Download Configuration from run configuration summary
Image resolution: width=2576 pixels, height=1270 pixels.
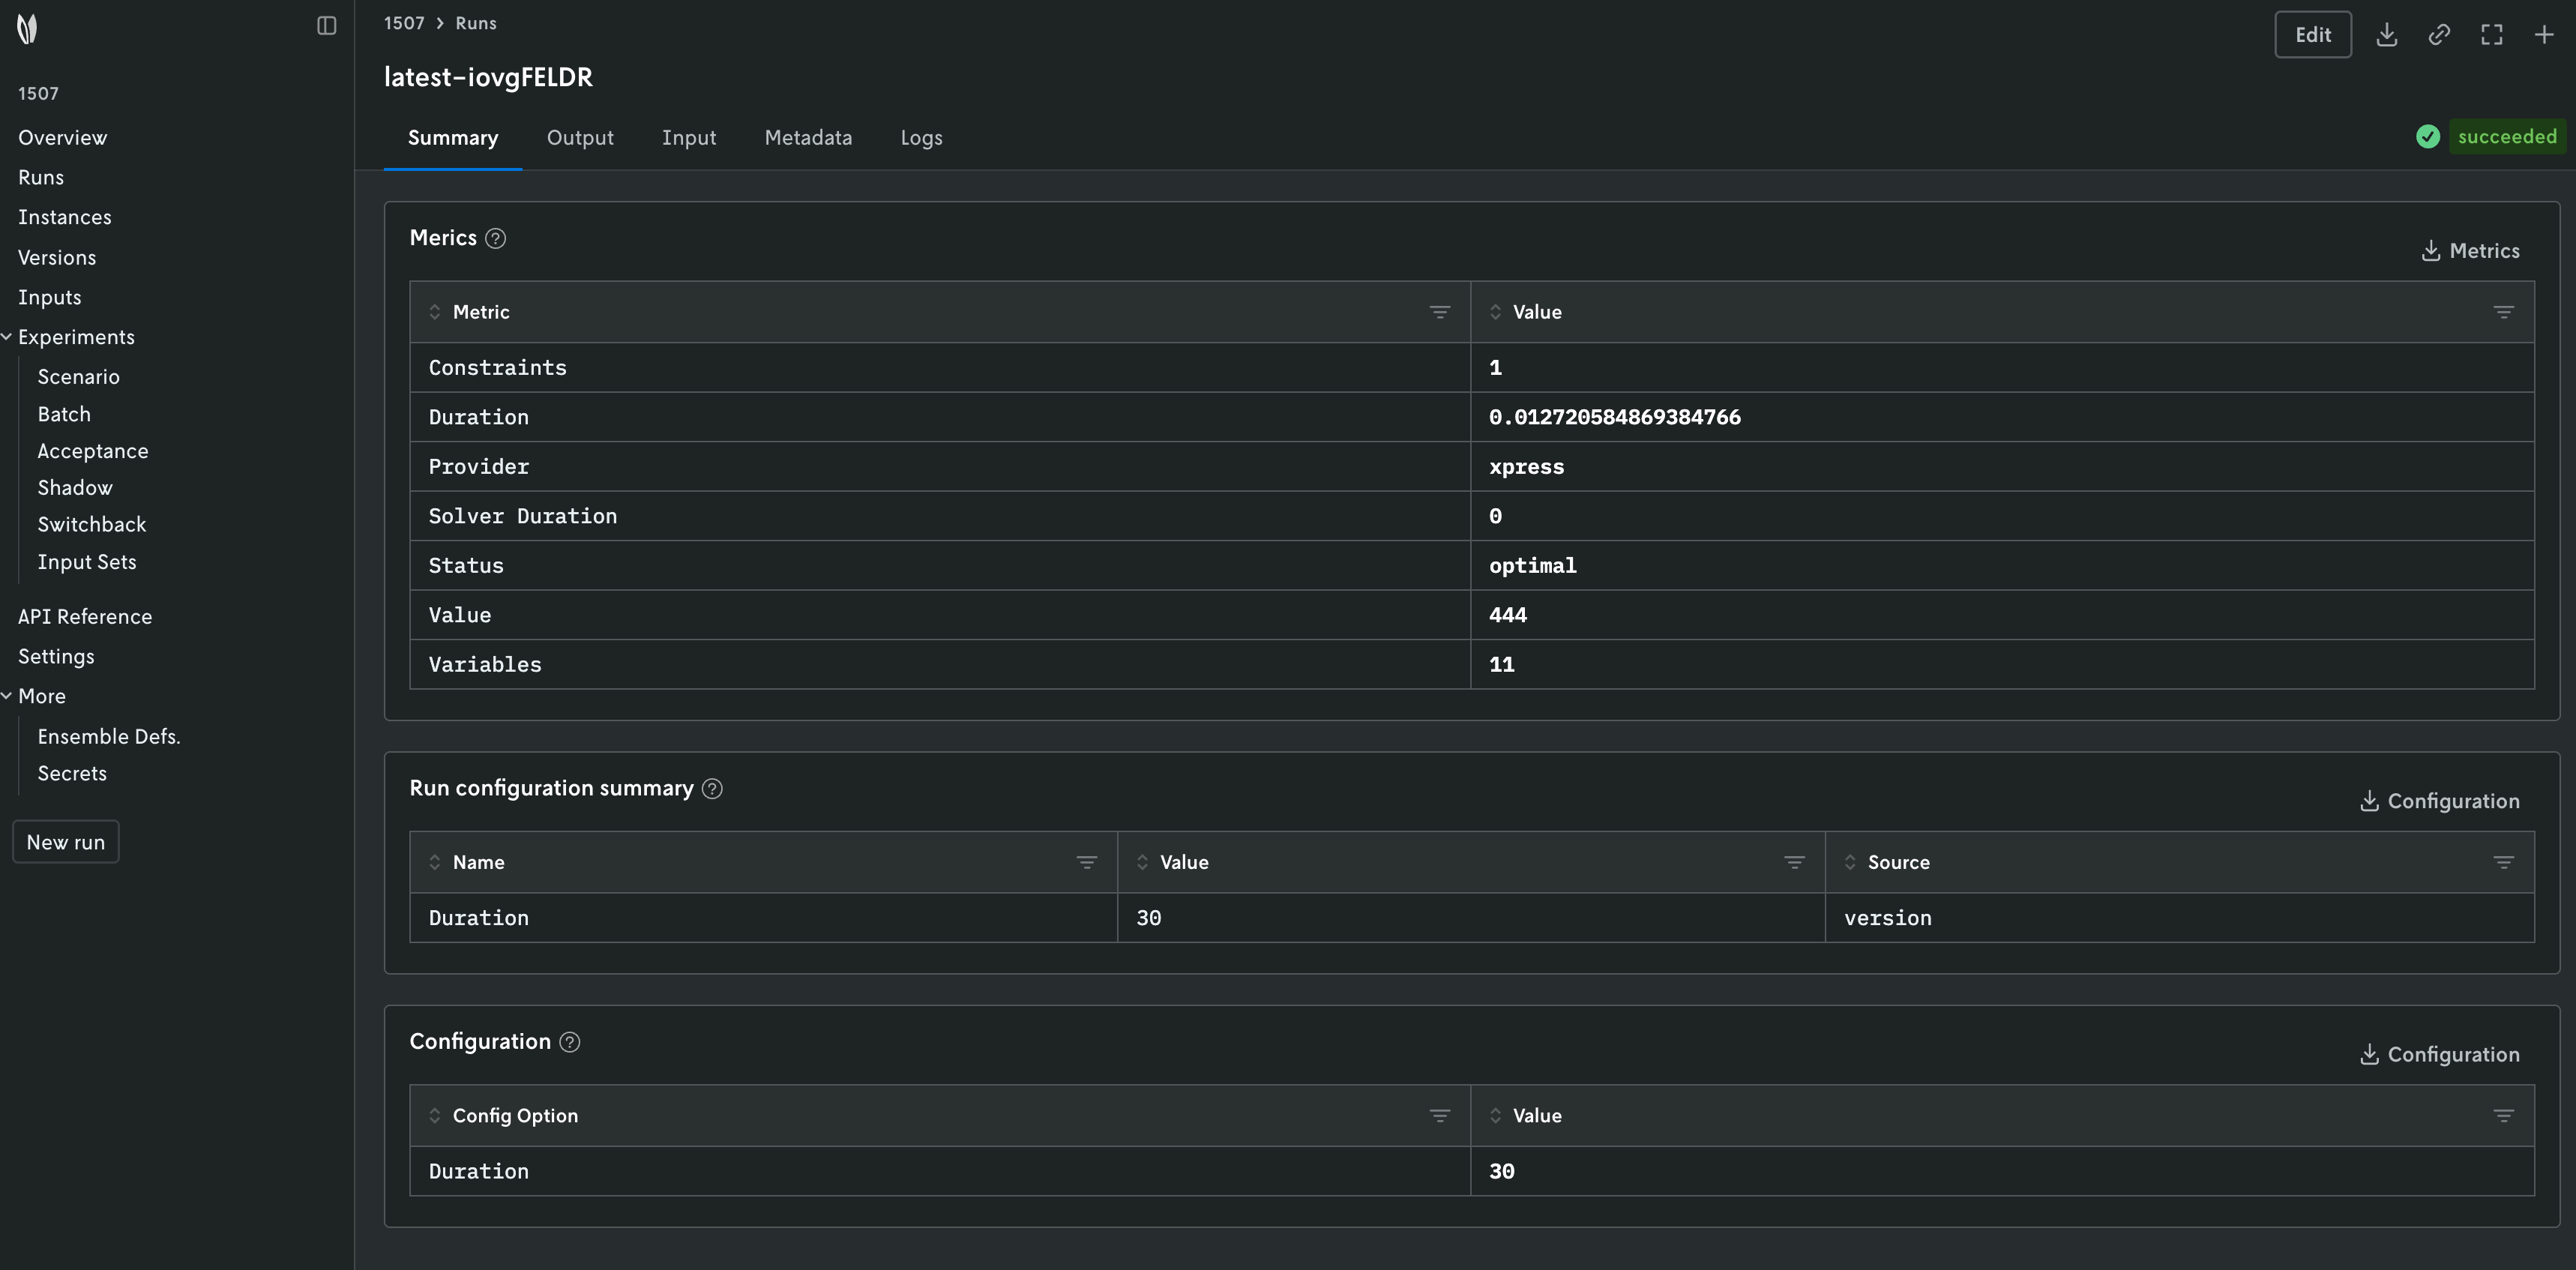[2439, 801]
